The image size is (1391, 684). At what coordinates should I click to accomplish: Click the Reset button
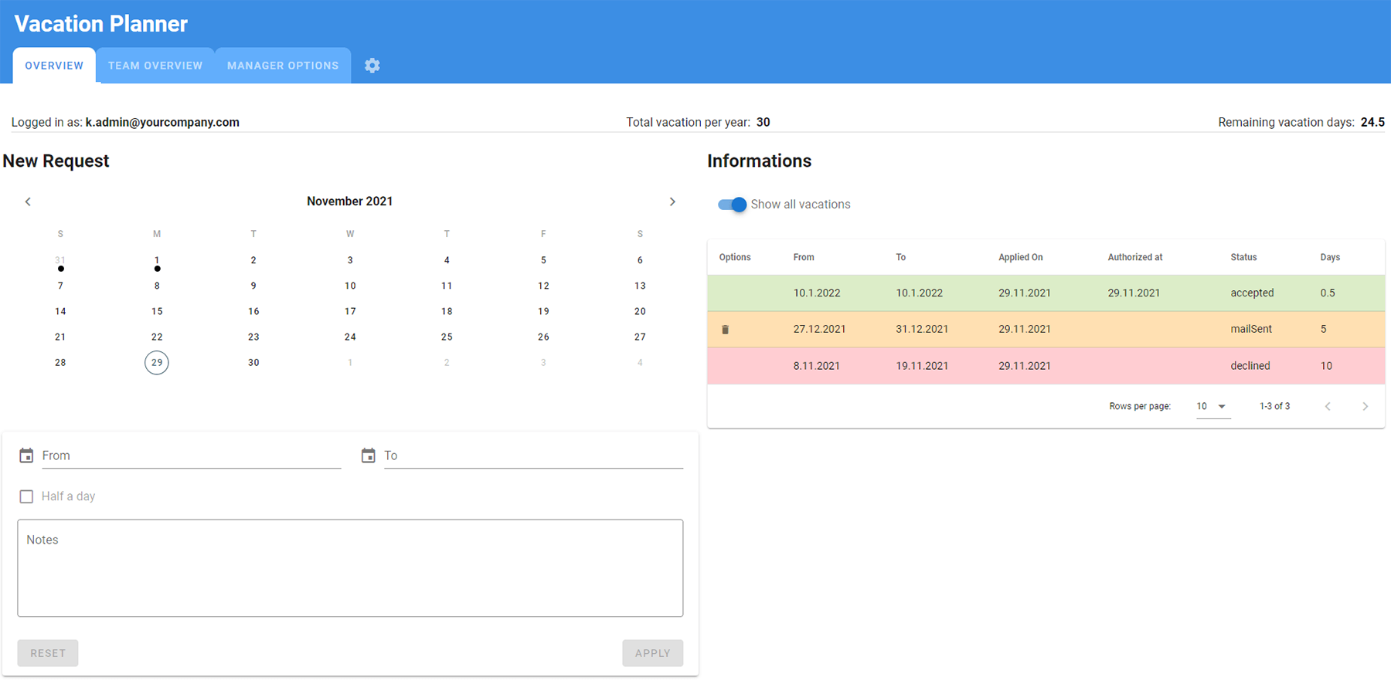pos(48,653)
